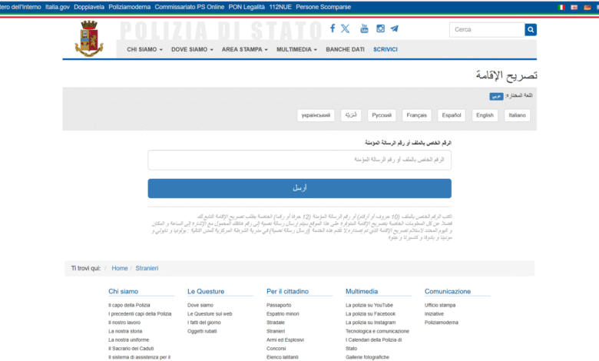Go to Banche Dati menu item
Viewport: 599px width, 361px height.
point(345,49)
